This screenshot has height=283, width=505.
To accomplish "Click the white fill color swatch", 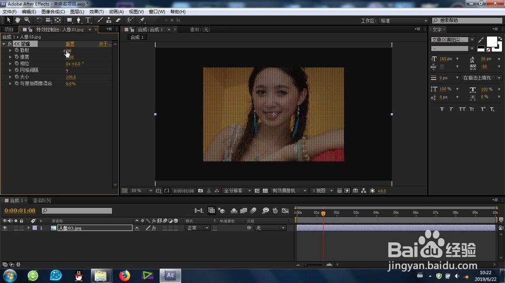I will coord(491,42).
